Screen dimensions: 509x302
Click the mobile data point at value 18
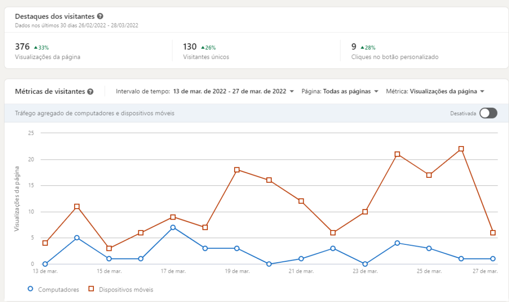point(237,170)
